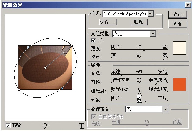Click the top-left blue ellipse handle

28,47
